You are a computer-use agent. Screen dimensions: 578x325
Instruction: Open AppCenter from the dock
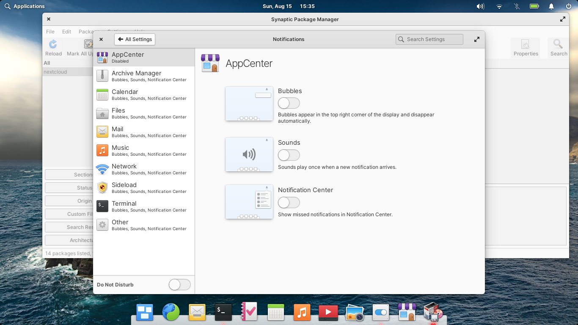coord(407,312)
